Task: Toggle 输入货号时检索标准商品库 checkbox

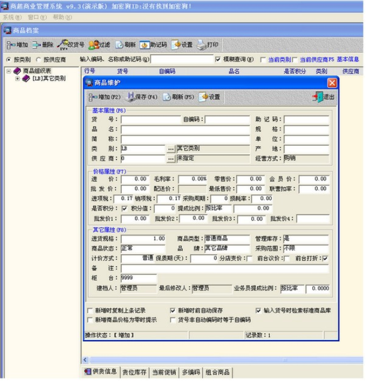Action: (x=258, y=311)
